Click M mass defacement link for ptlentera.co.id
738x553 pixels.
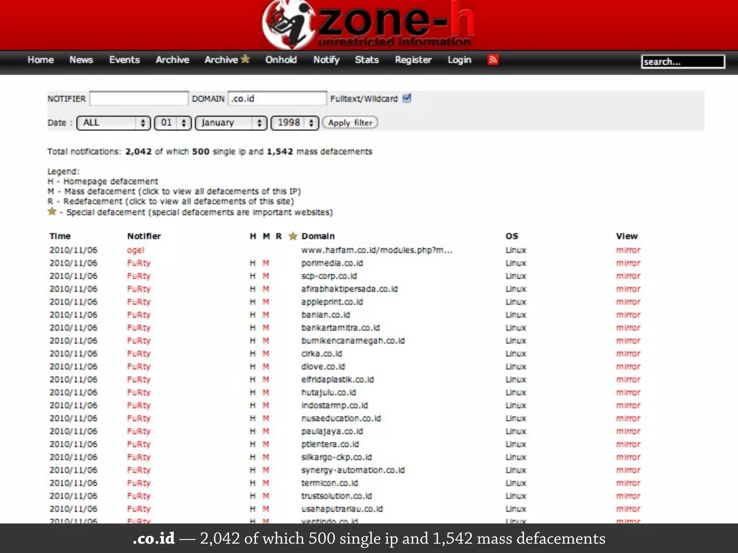(266, 444)
